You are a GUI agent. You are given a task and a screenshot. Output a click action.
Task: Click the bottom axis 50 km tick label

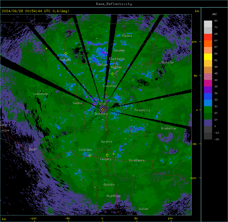(136, 219)
